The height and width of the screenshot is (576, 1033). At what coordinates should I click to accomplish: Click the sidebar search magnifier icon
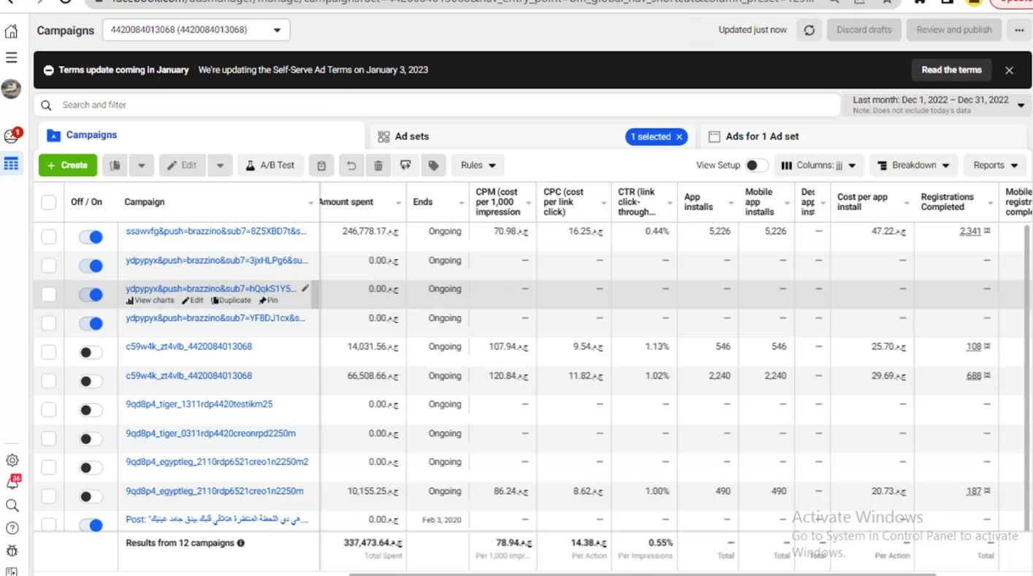12,505
